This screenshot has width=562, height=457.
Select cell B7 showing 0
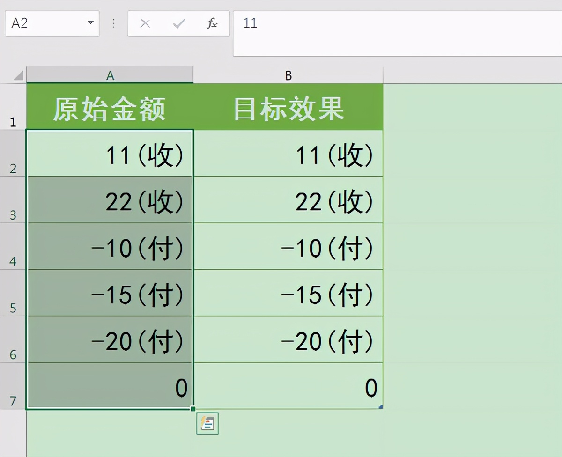coord(288,386)
